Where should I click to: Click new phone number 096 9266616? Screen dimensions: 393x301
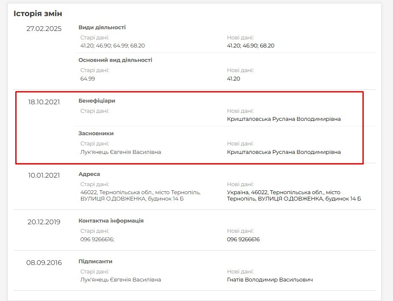tap(243, 240)
